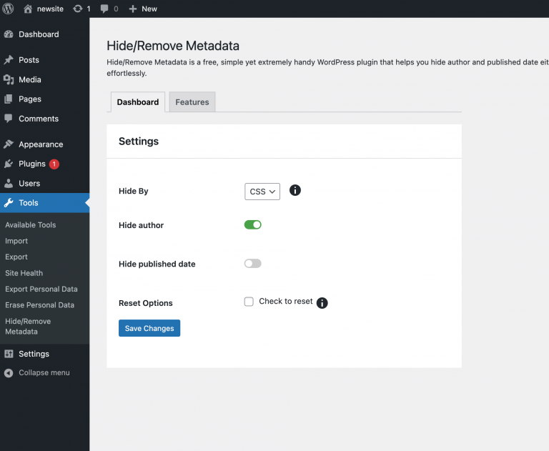
Task: Open the Media menu
Action: coord(45,79)
